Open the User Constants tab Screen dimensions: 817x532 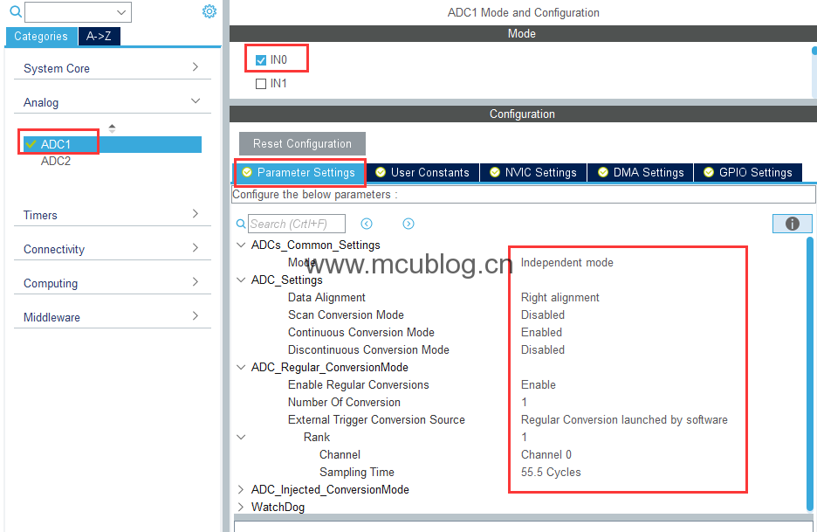(422, 173)
